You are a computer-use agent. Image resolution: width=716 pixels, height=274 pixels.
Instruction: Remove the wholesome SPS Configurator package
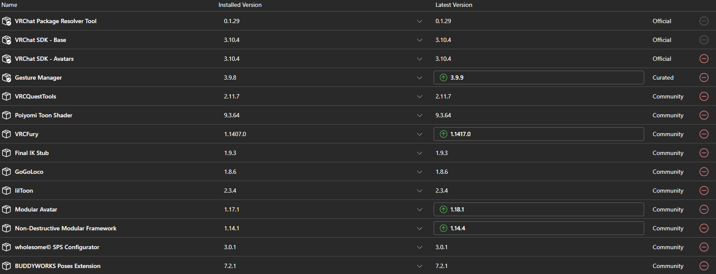(704, 247)
